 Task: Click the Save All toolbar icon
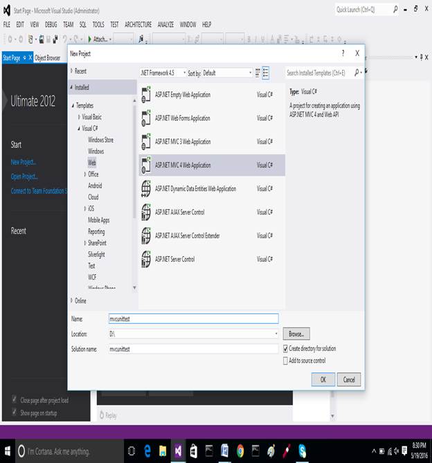tap(55, 39)
